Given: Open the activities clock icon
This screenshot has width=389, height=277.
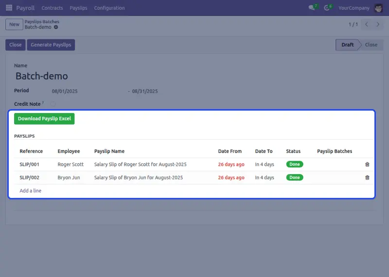Looking at the screenshot, I should click(327, 8).
